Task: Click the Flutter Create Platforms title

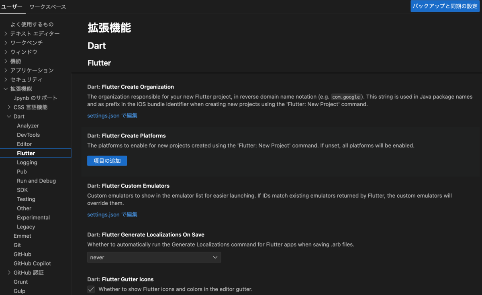Action: [x=127, y=136]
